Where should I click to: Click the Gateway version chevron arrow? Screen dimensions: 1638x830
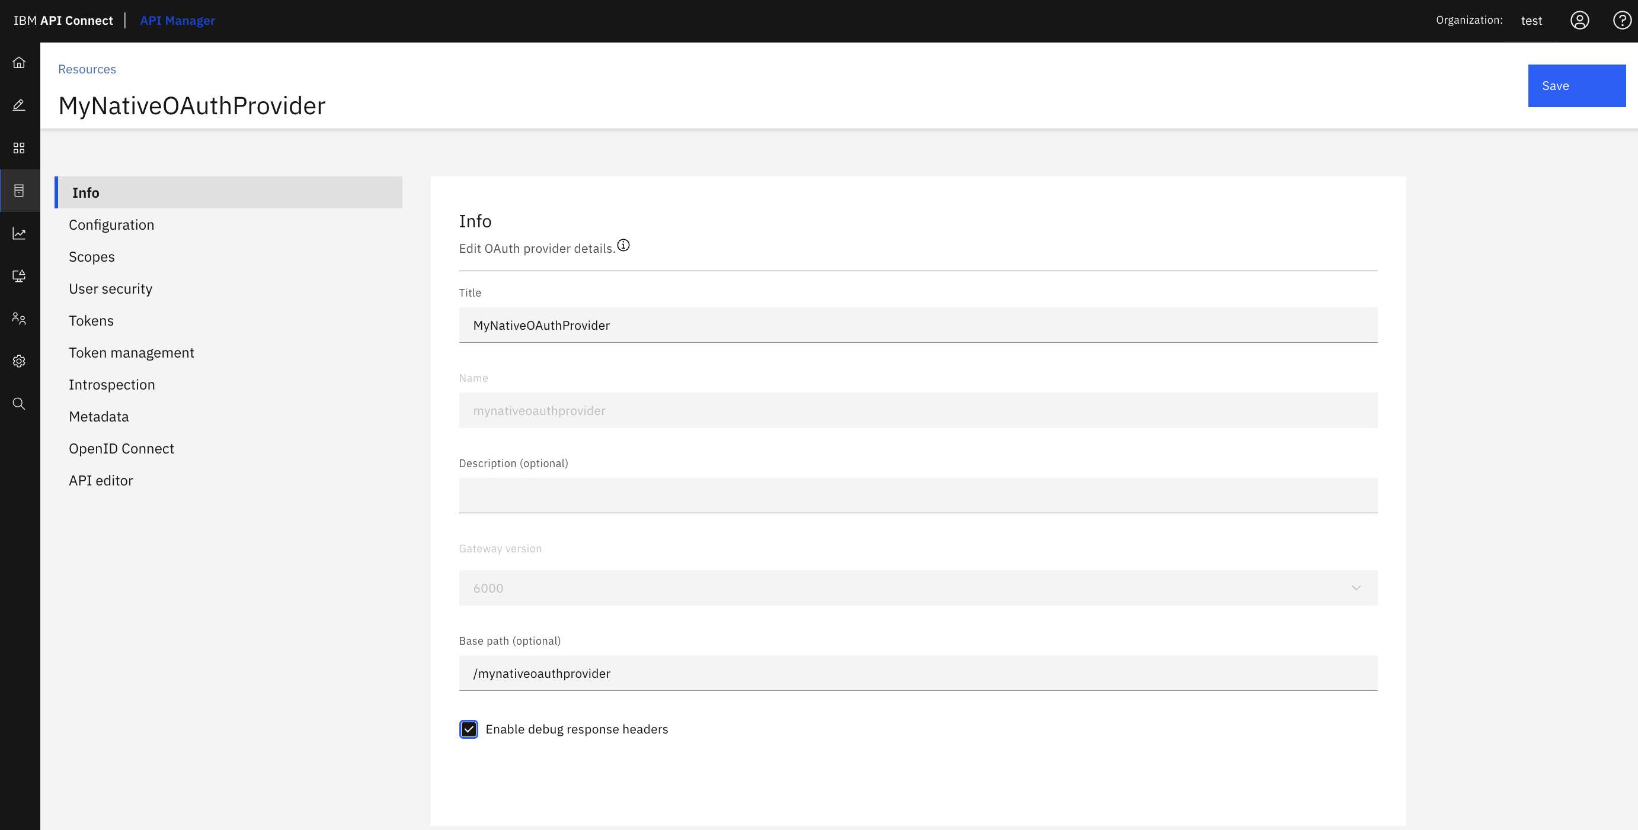(x=1356, y=588)
